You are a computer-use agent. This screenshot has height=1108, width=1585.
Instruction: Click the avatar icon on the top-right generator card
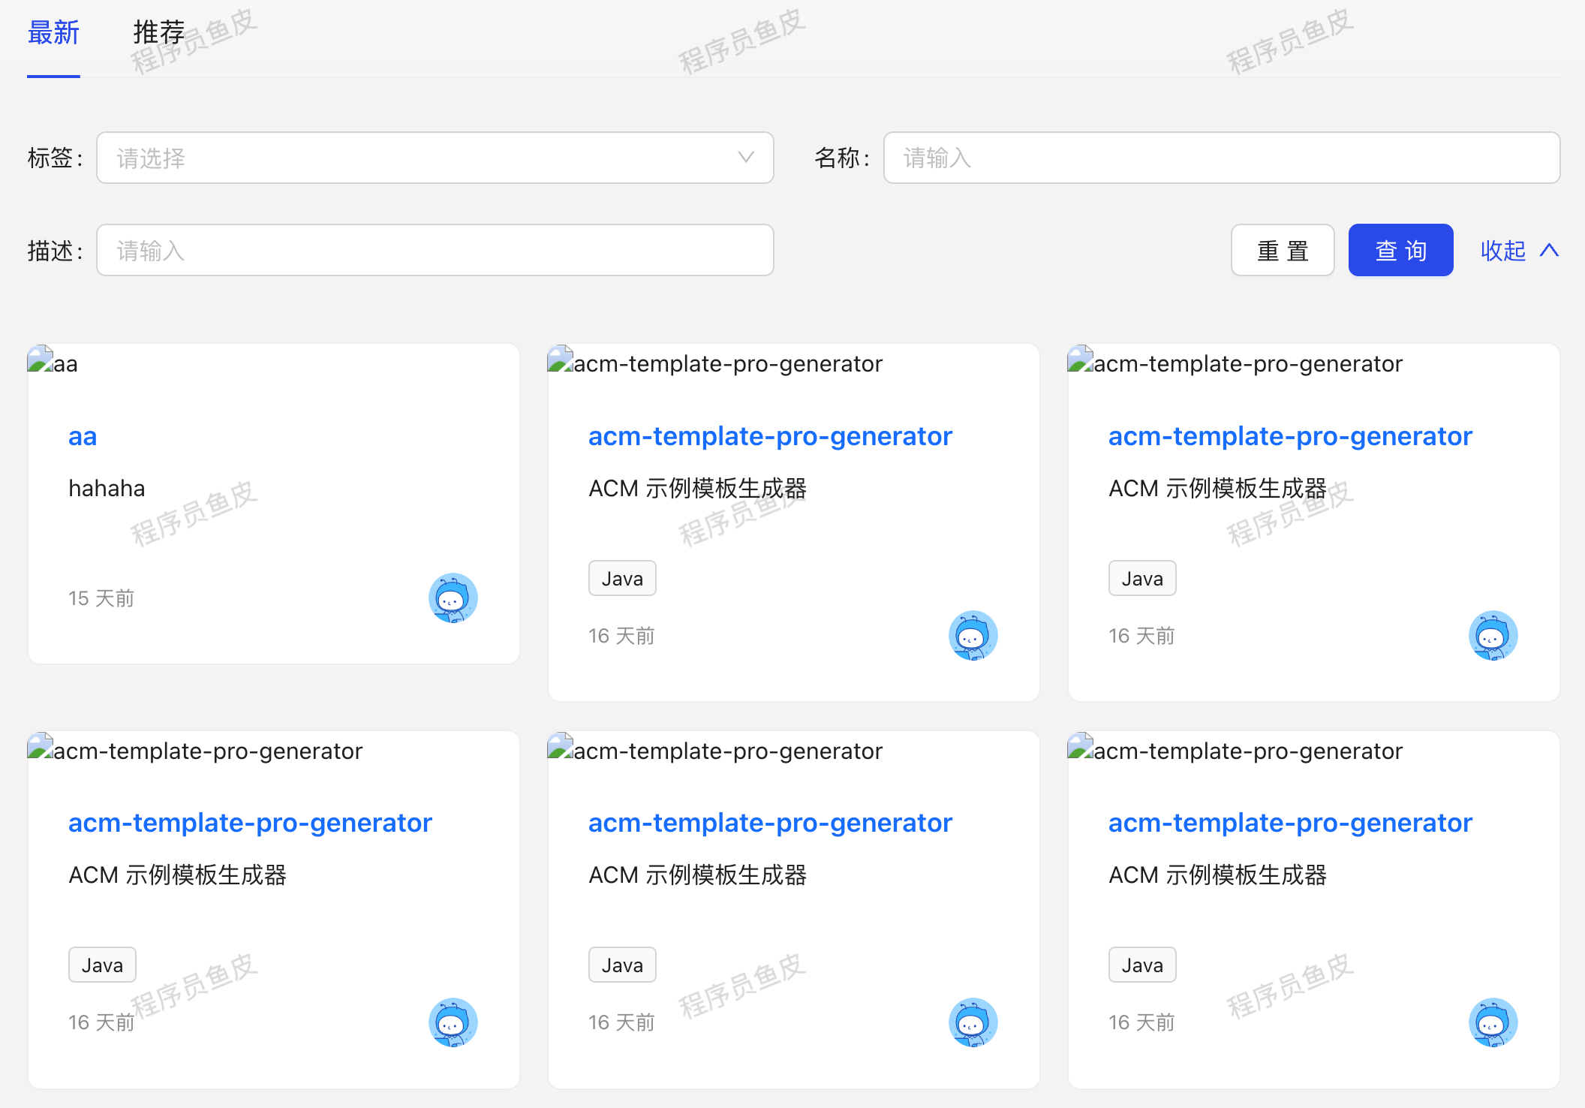[1493, 635]
